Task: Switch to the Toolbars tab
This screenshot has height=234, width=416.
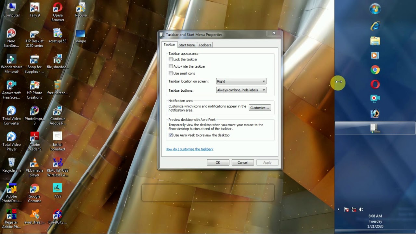Action: (205, 45)
